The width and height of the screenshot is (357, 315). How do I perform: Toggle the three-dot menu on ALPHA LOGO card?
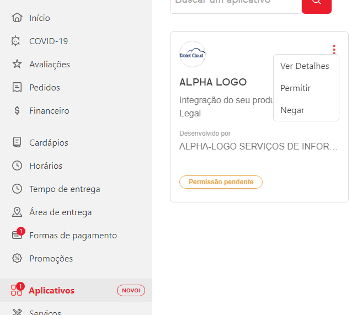[x=334, y=49]
